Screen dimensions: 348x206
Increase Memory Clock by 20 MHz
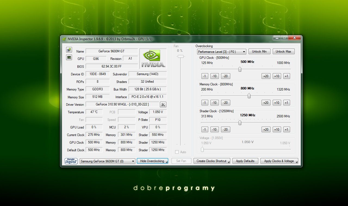click(x=266, y=103)
